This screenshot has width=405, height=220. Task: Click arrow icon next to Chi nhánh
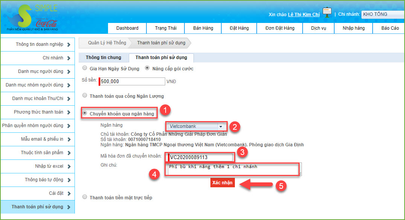pyautogui.click(x=69, y=58)
